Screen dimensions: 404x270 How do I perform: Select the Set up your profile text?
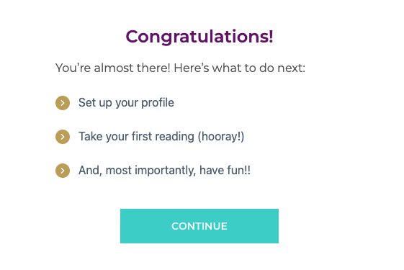126,103
